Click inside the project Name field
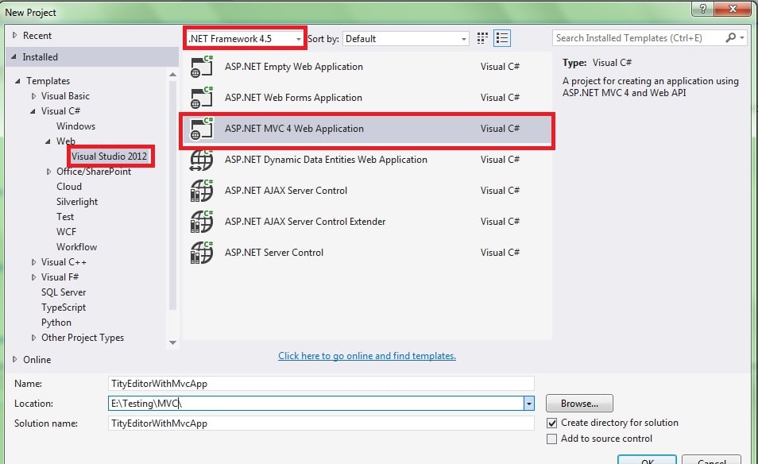Viewport: 758px width, 464px height. (x=318, y=383)
